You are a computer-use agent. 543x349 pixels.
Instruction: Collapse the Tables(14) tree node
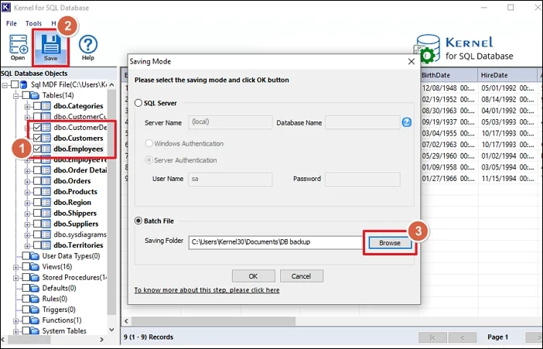[x=16, y=94]
